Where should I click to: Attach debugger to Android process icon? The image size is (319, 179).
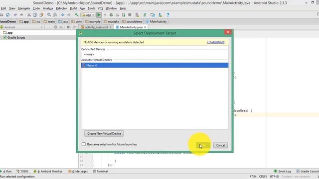coord(124,15)
